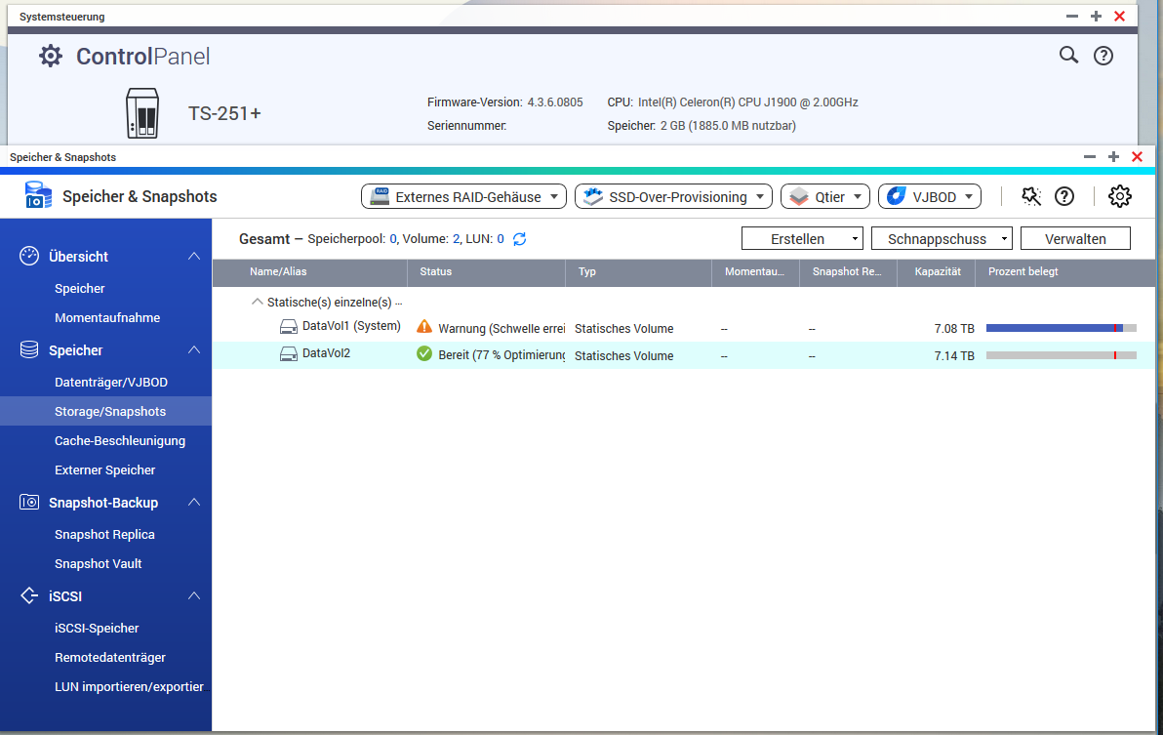
Task: Click the DataVol1 drive icon
Action: [289, 326]
